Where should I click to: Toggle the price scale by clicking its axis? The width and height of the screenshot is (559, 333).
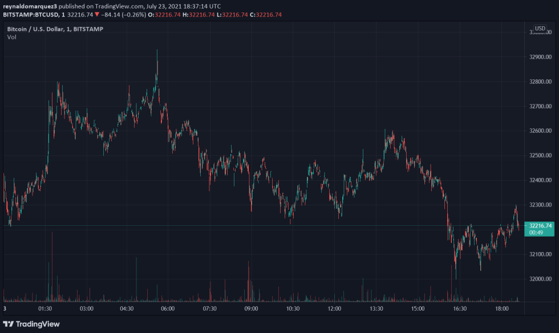[x=541, y=143]
